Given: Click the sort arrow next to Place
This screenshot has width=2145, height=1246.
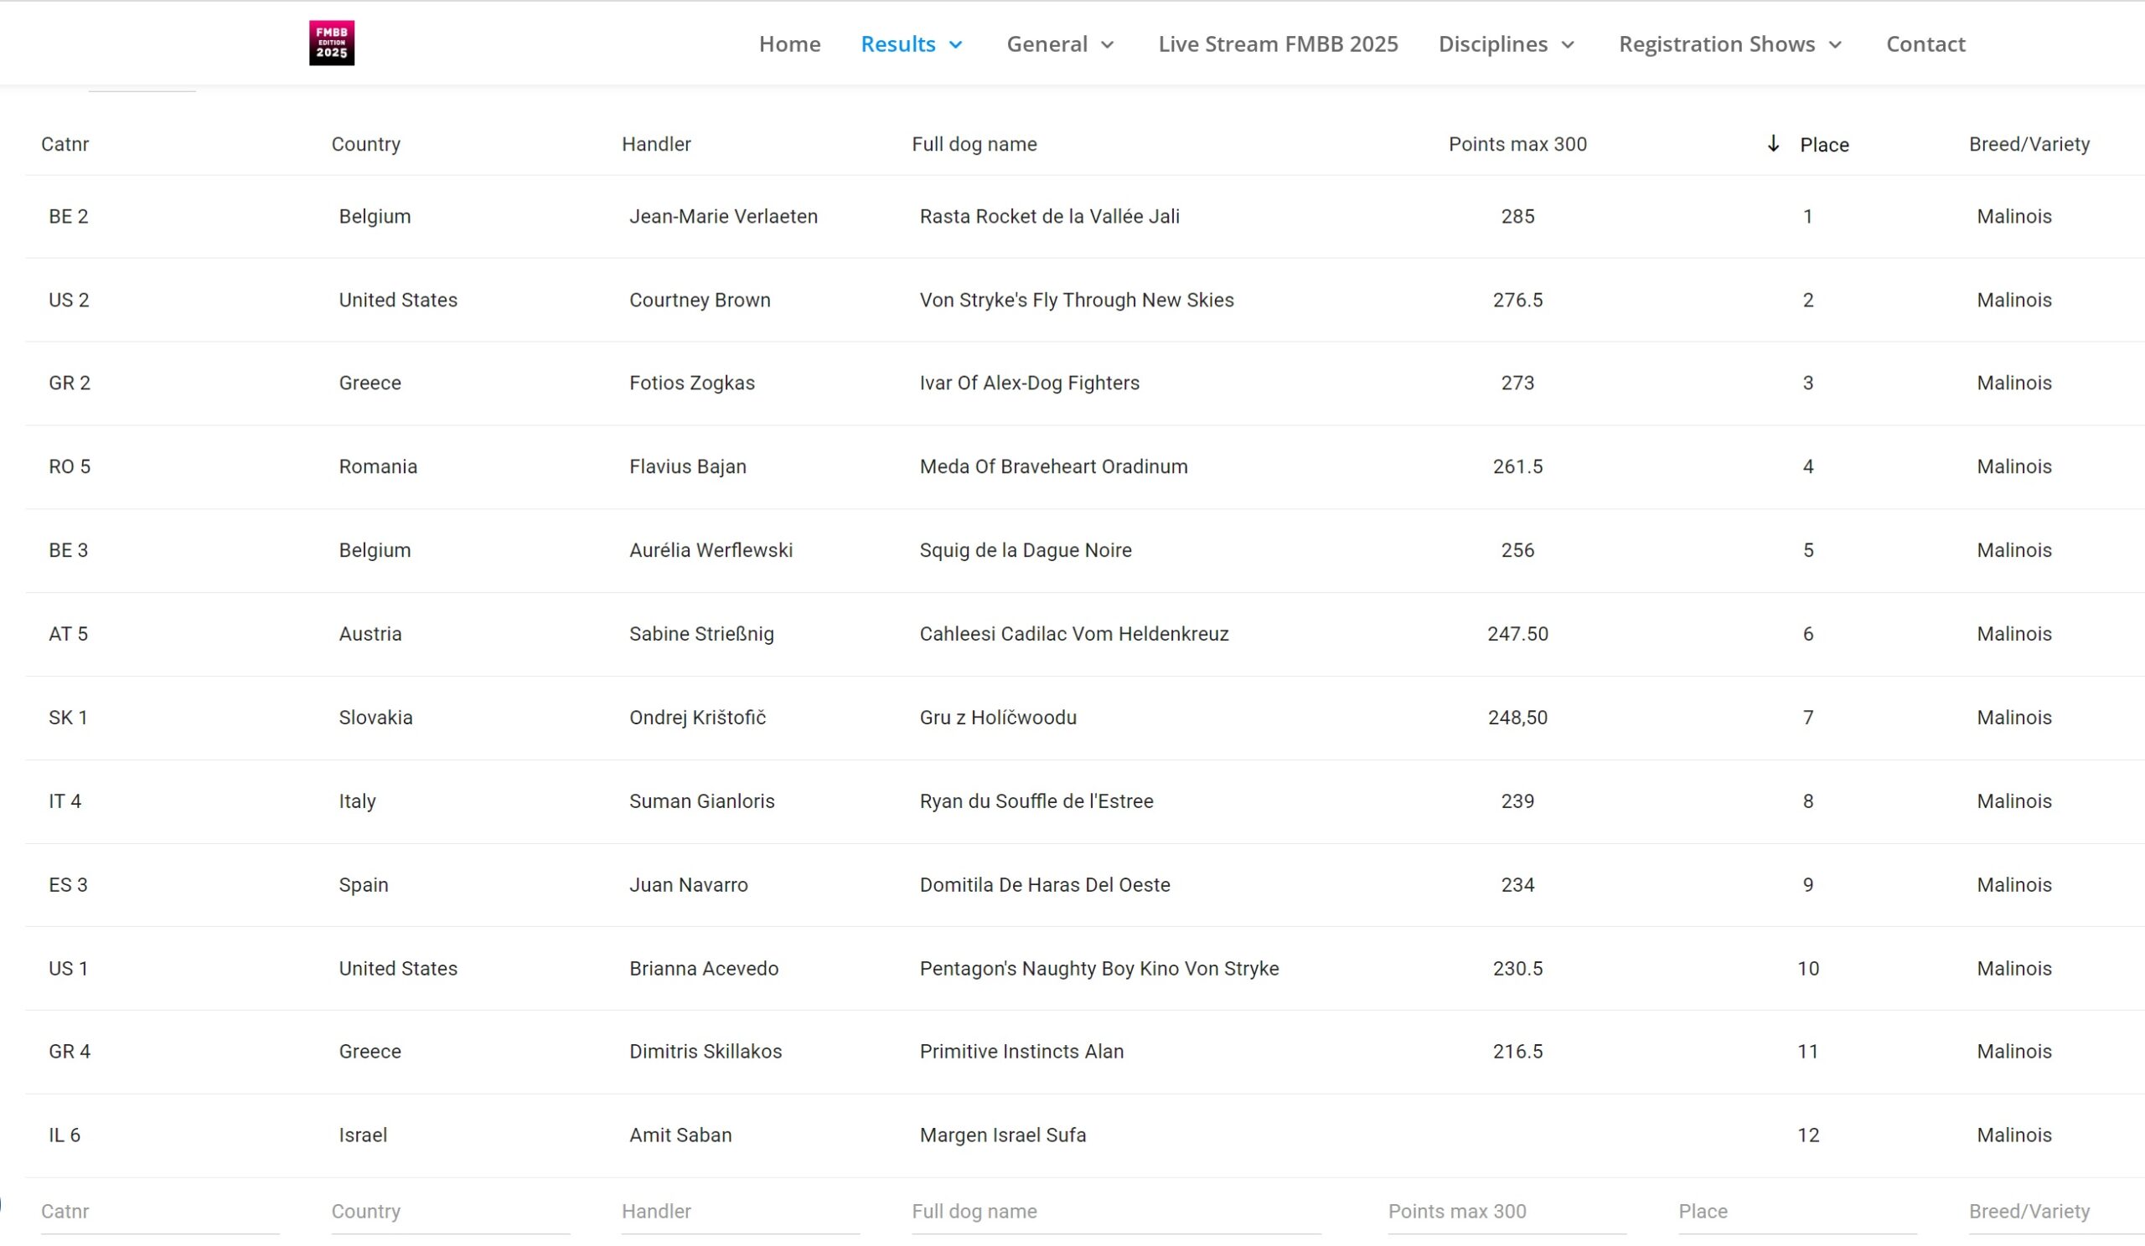Looking at the screenshot, I should pyautogui.click(x=1773, y=144).
